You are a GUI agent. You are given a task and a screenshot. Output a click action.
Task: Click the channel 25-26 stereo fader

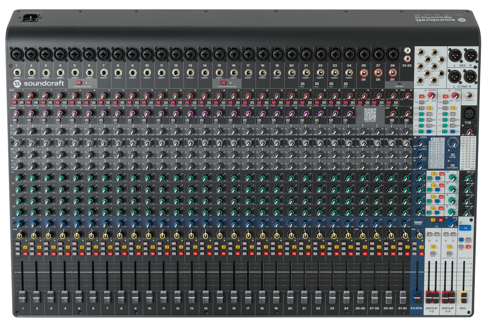[361, 298]
